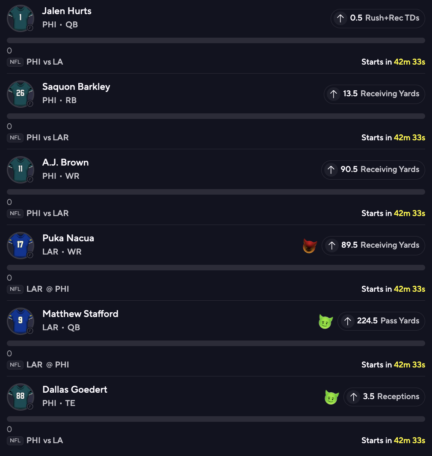Click Matthew Stafford number 9 jersey
Viewport: 432px width, 456px height.
pyautogui.click(x=21, y=321)
